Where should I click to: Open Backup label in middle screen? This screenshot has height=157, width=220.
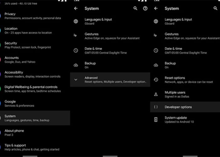90,63
